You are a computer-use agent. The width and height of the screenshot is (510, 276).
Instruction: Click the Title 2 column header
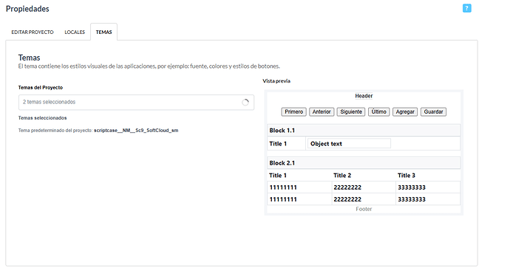pos(342,176)
